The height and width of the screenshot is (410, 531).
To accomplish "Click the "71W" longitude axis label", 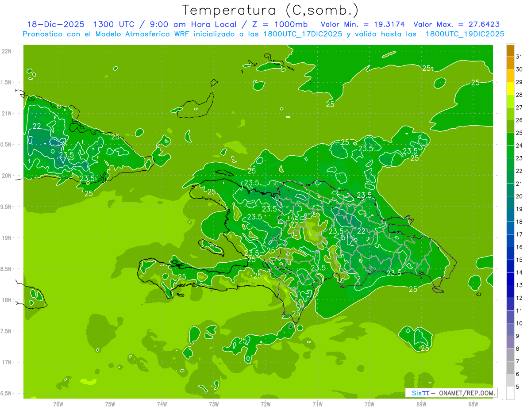I will (317, 404).
